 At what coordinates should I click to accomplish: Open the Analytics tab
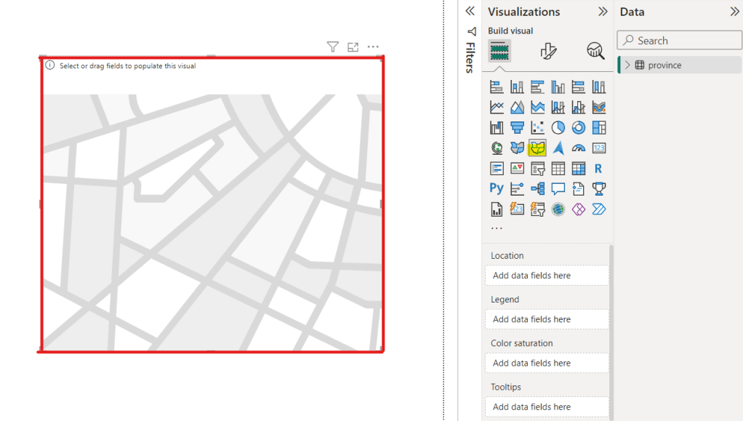coord(595,51)
